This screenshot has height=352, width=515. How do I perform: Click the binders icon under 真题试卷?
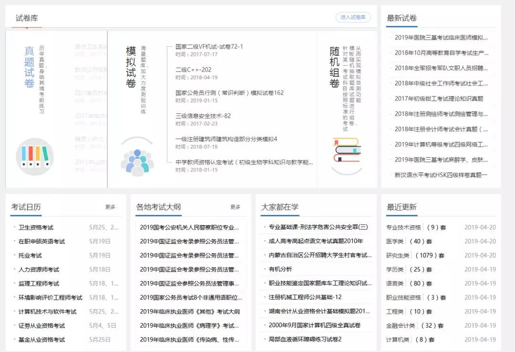click(x=34, y=157)
